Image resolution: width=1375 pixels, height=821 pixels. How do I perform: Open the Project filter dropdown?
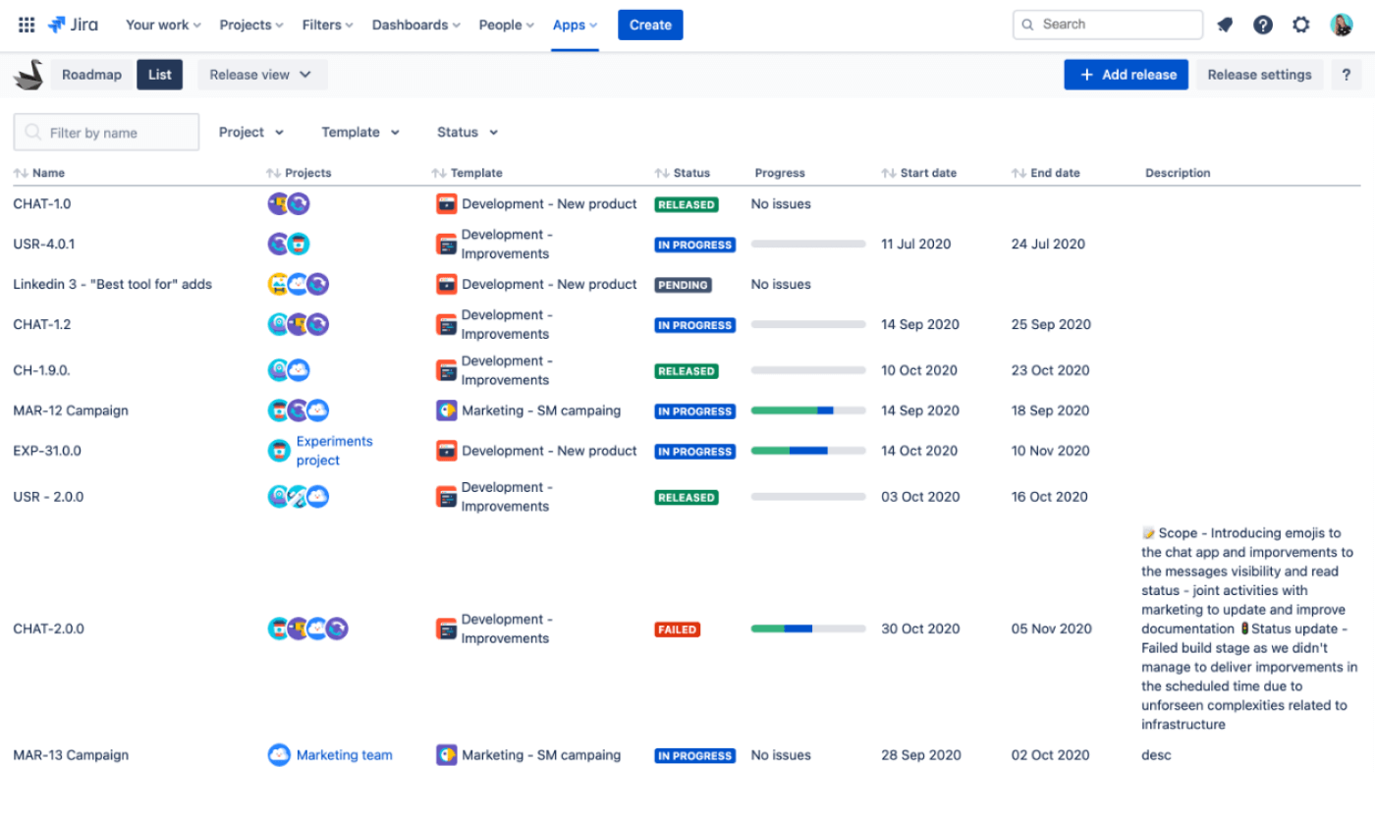pyautogui.click(x=251, y=132)
